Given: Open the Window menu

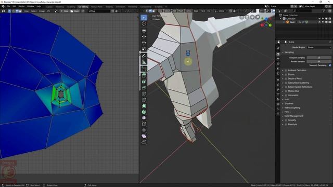Looking at the screenshot, I should click(30, 6).
